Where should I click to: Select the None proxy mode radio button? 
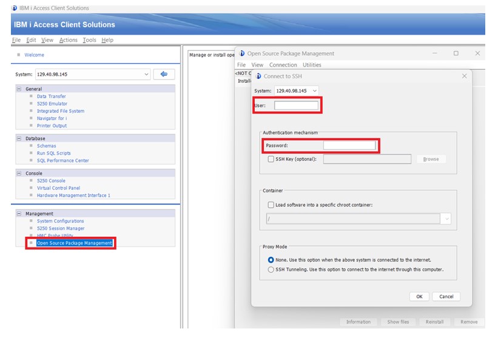coord(271,260)
